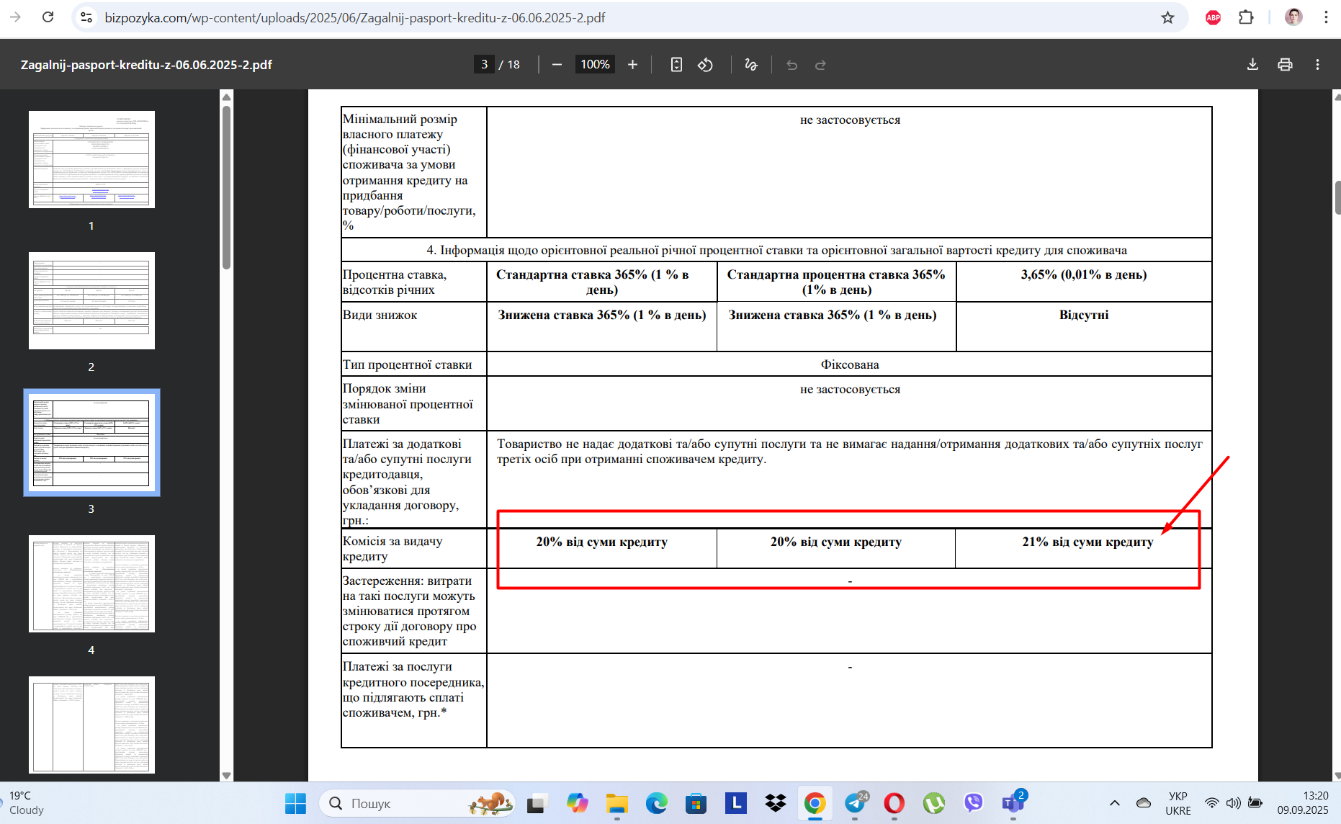Bookmark this page with the star icon
This screenshot has height=824, width=1341.
1167,17
